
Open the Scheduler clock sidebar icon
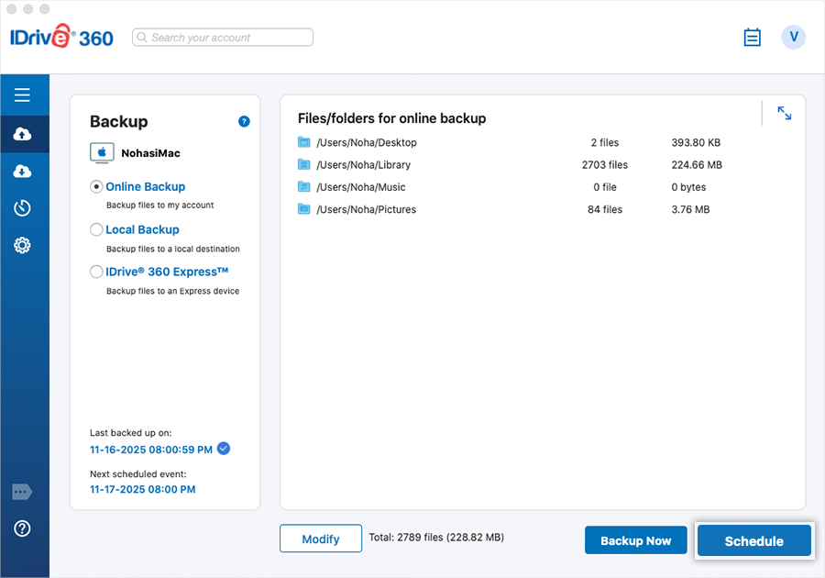[23, 208]
